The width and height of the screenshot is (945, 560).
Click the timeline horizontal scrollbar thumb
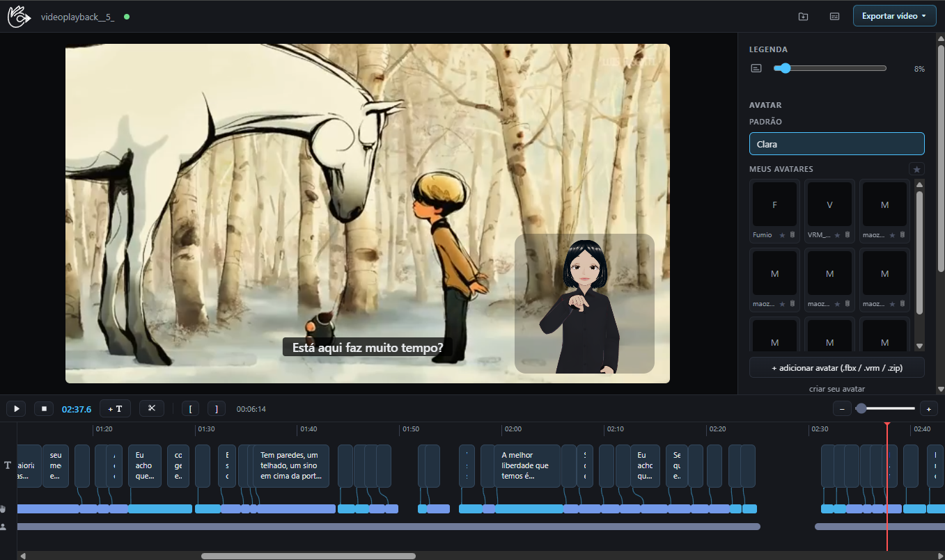308,556
